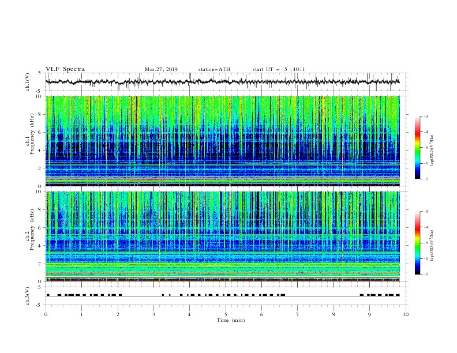
Task: Click the "station=ATH" header text
Action: (214, 69)
